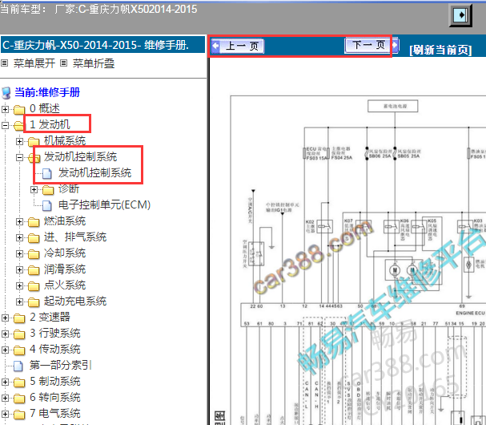Click the folder icon of 5 制动系统
This screenshot has width=486, height=425.
click(x=19, y=382)
